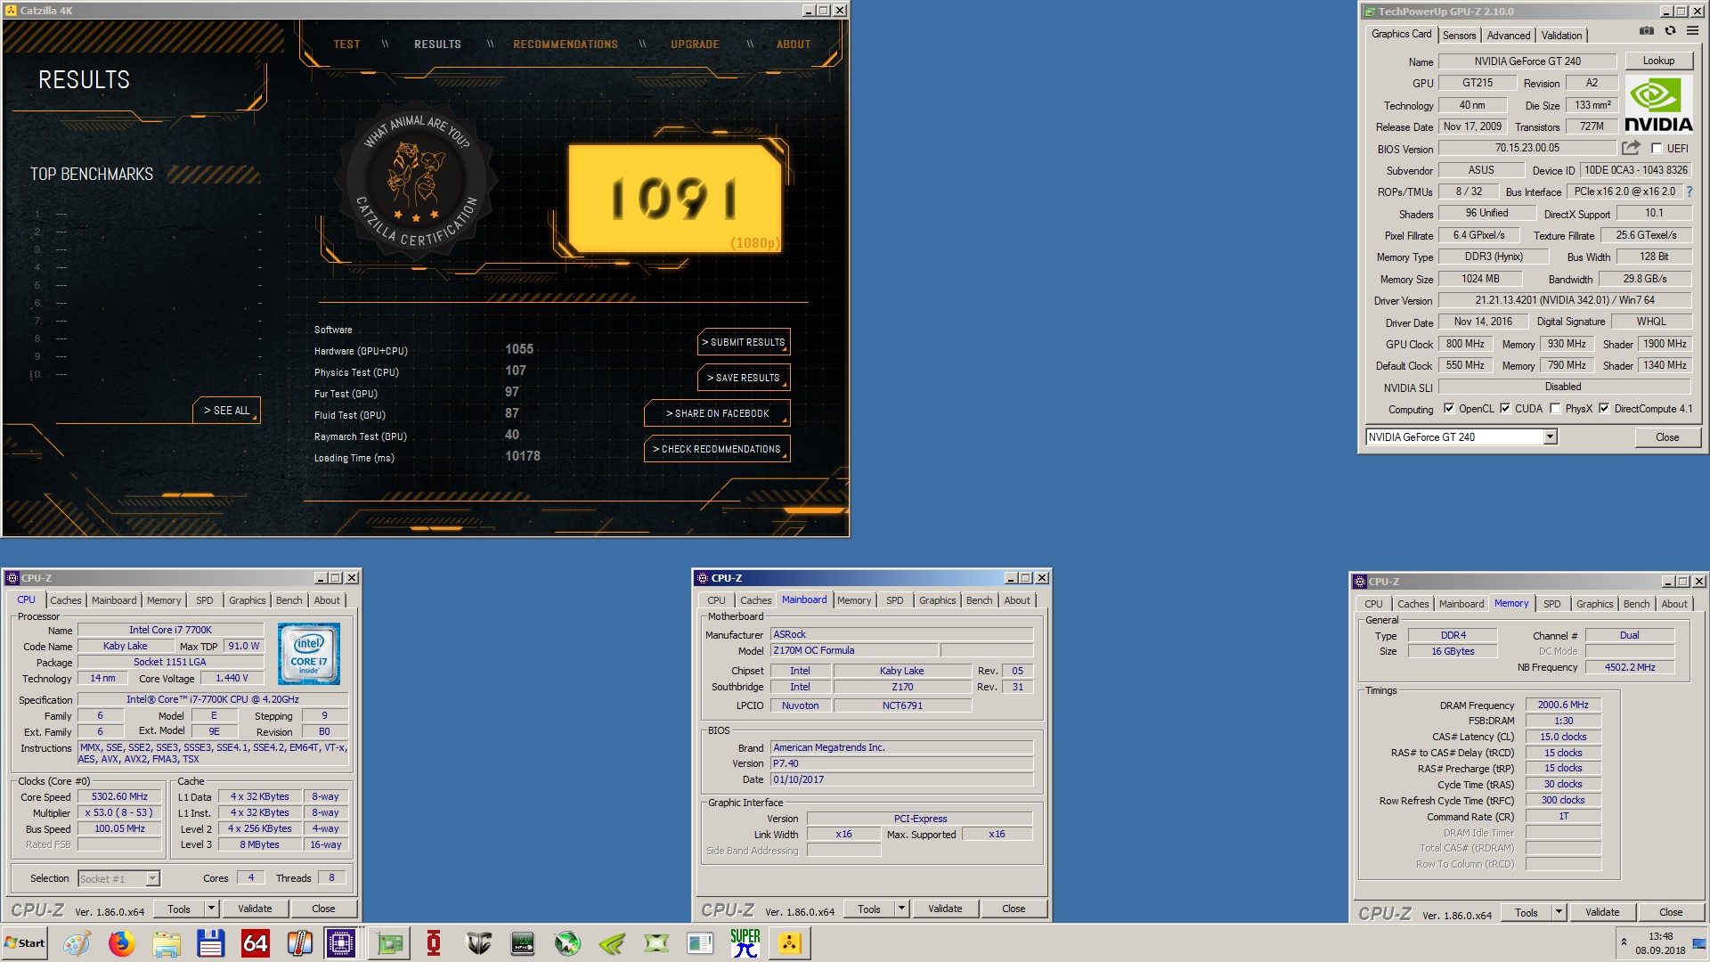The height and width of the screenshot is (962, 1710).
Task: Open the UPGRADE tab in Catzilla
Action: coord(695,45)
